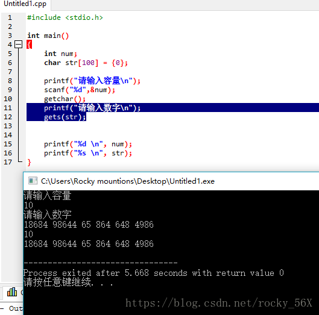
Task: Click line number 11 in the gutter
Action: 8,108
